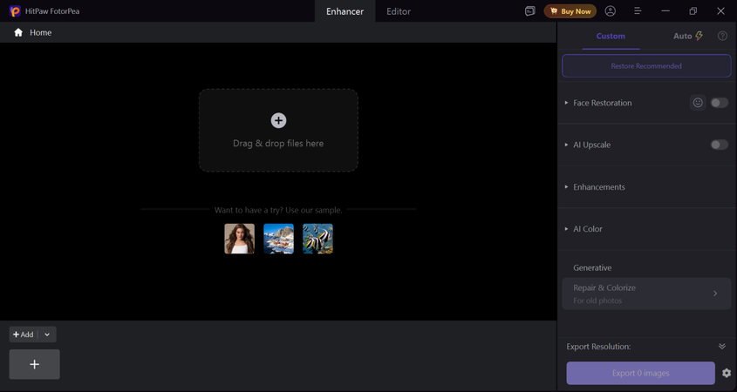Click 'Export Resolution:' label
This screenshot has height=392, width=737.
coord(598,347)
